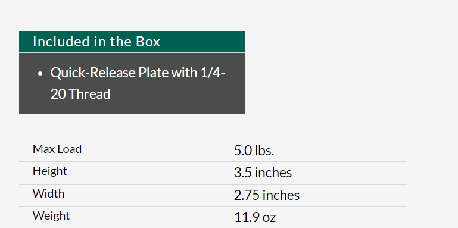The width and height of the screenshot is (458, 228).
Task: Click the Weight specification label
Action: (51, 216)
